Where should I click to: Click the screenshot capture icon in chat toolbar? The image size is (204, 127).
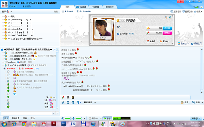(73, 103)
